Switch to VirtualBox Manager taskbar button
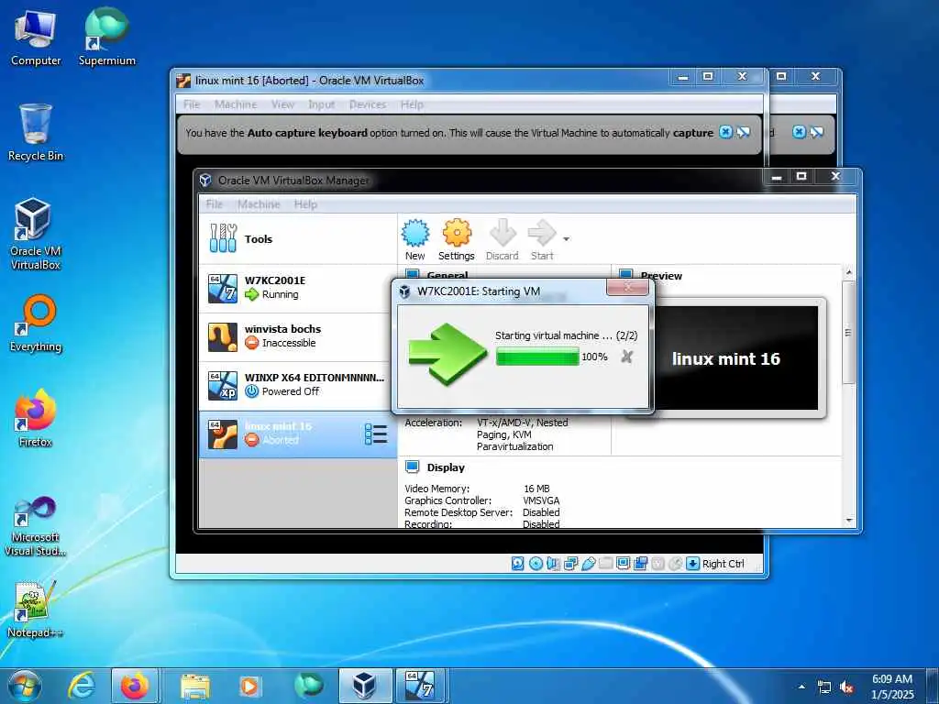 (365, 686)
